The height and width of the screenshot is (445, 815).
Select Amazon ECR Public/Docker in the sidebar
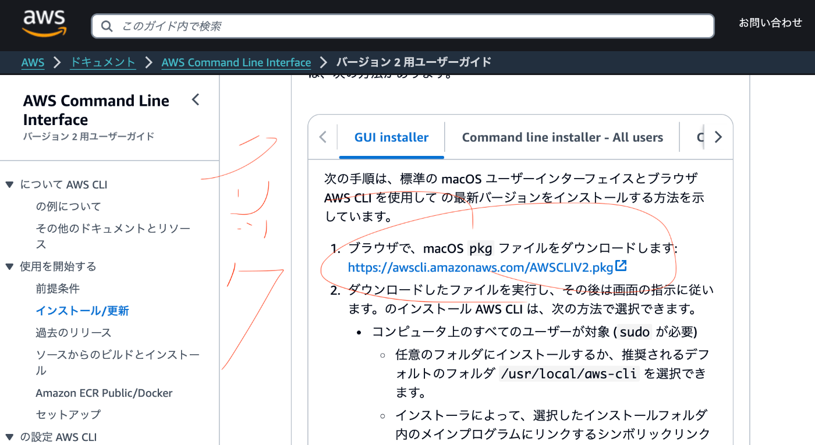point(104,393)
